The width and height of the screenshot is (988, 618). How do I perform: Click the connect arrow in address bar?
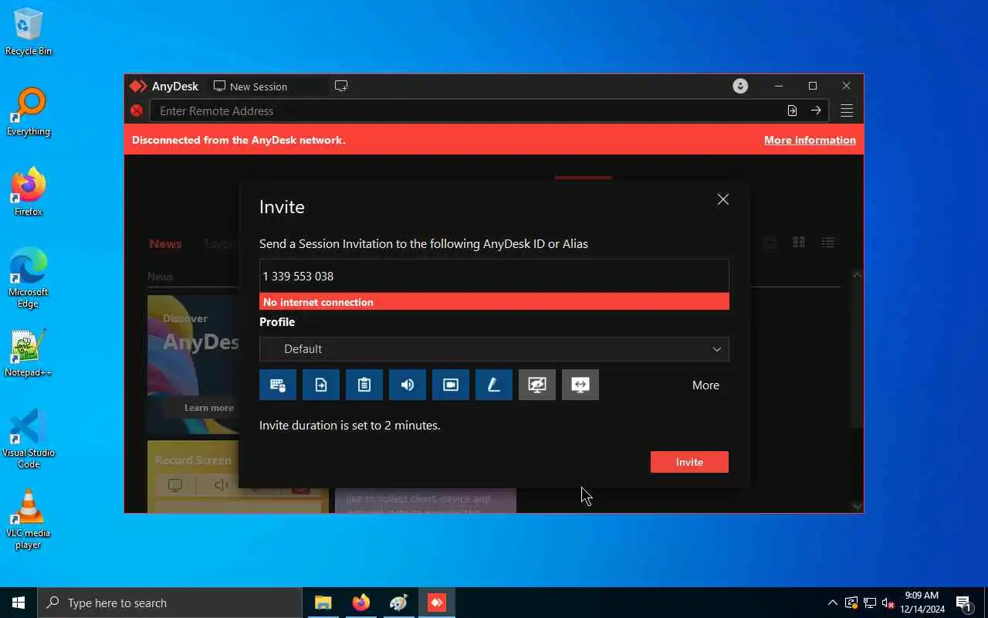tap(816, 110)
